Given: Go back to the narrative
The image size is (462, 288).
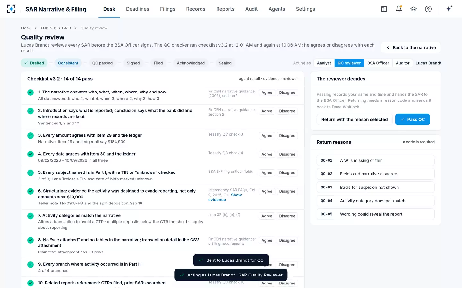Looking at the screenshot, I should pos(410,47).
